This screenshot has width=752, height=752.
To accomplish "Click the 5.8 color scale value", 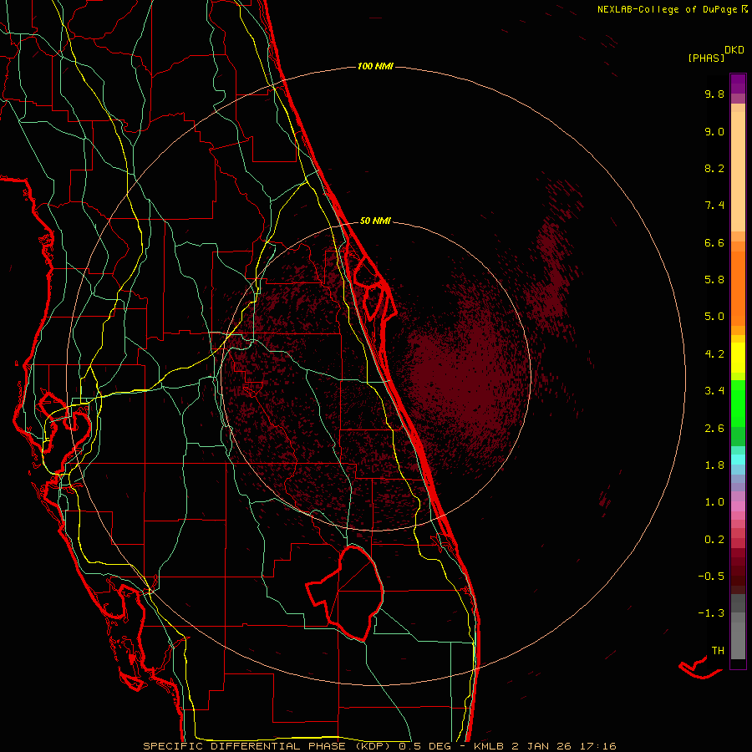I will coord(714,280).
